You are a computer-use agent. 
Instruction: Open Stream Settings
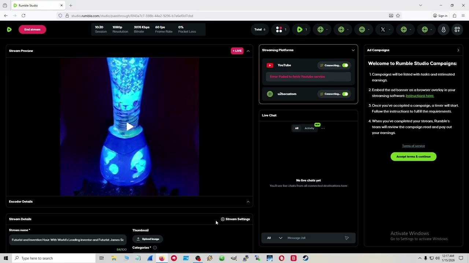[235, 219]
